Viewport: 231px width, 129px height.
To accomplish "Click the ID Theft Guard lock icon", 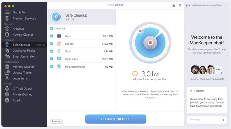I will [7, 88].
